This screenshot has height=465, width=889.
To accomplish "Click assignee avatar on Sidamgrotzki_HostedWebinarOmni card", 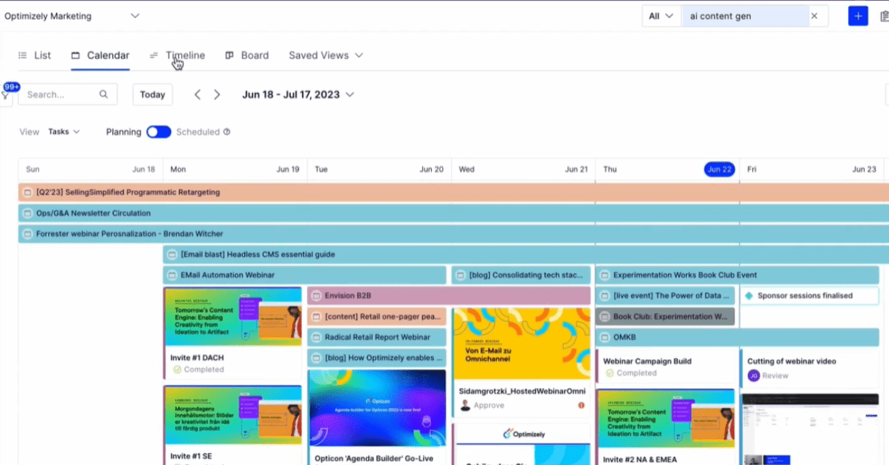I will [x=465, y=405].
